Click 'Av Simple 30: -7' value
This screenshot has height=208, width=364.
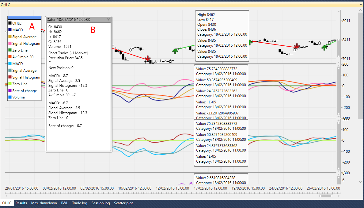pyautogui.click(x=62, y=95)
